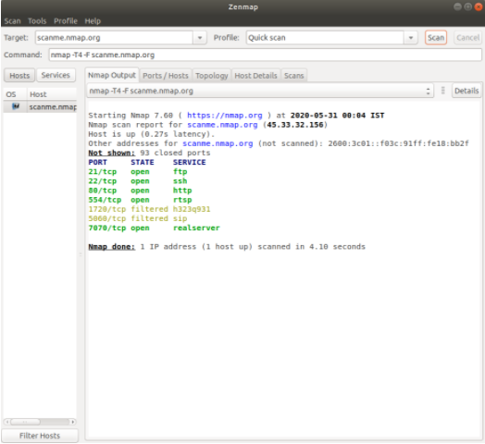Click the Profile field showing Quick scan
This screenshot has height=444, width=485.
[x=325, y=38]
